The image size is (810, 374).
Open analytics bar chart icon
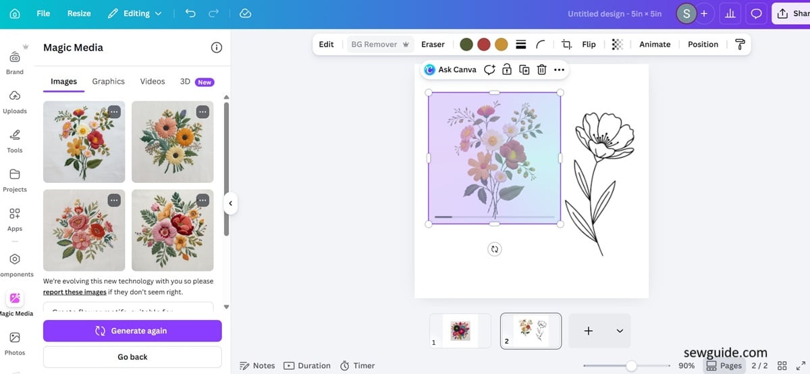pyautogui.click(x=730, y=14)
